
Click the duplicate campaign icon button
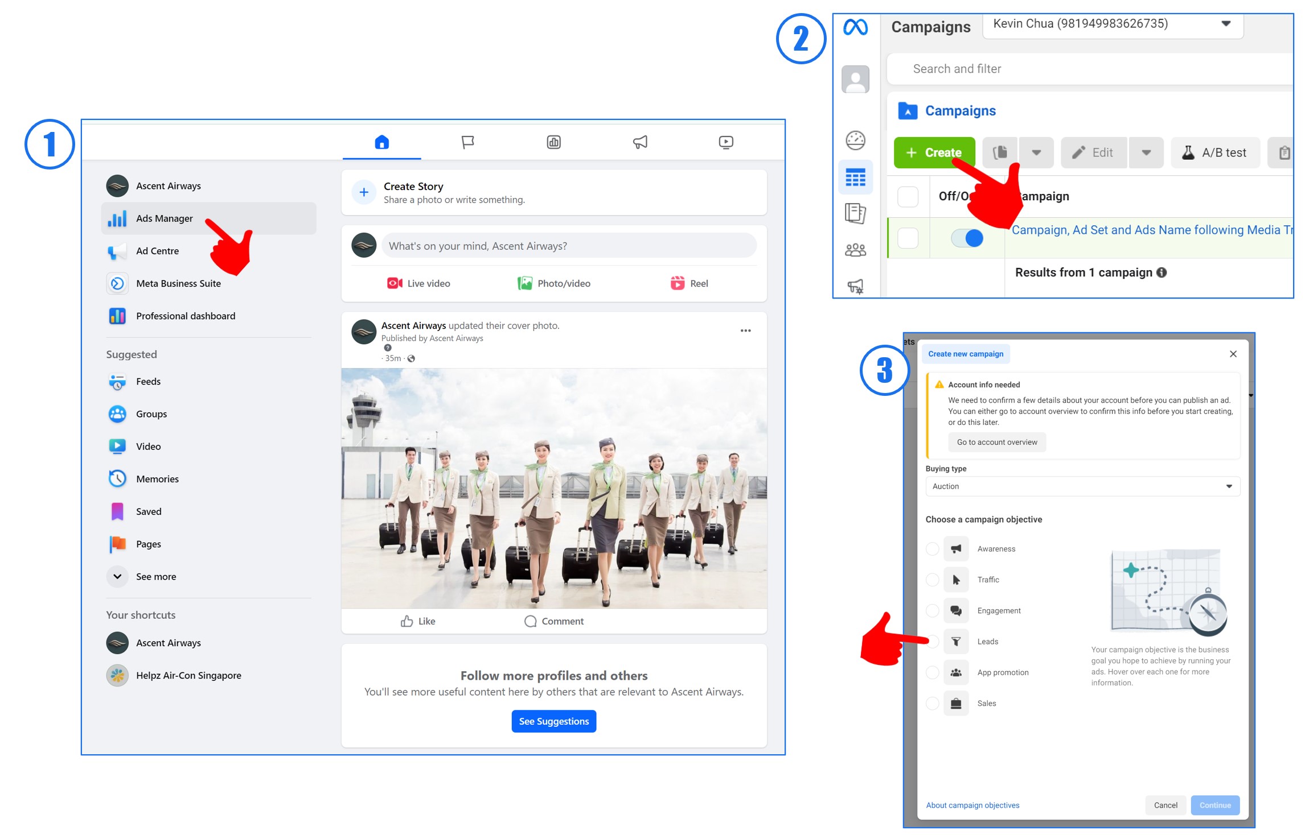click(1000, 152)
